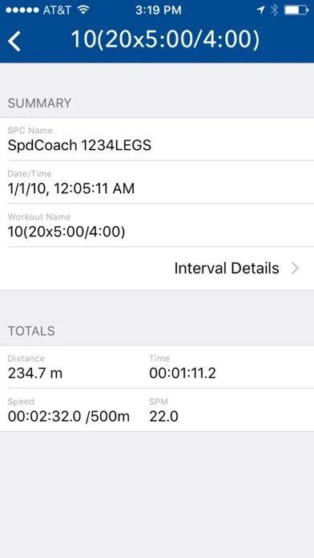Tap the Wi-Fi signal icon
The image size is (314, 558).
(x=83, y=10)
